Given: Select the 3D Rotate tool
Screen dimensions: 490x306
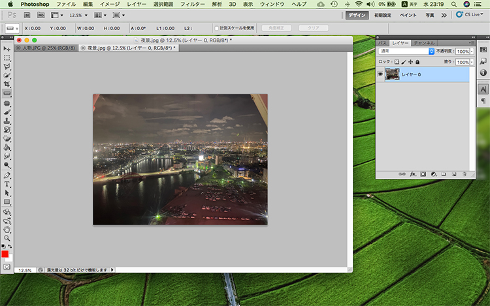Looking at the screenshot, I should (7, 212).
